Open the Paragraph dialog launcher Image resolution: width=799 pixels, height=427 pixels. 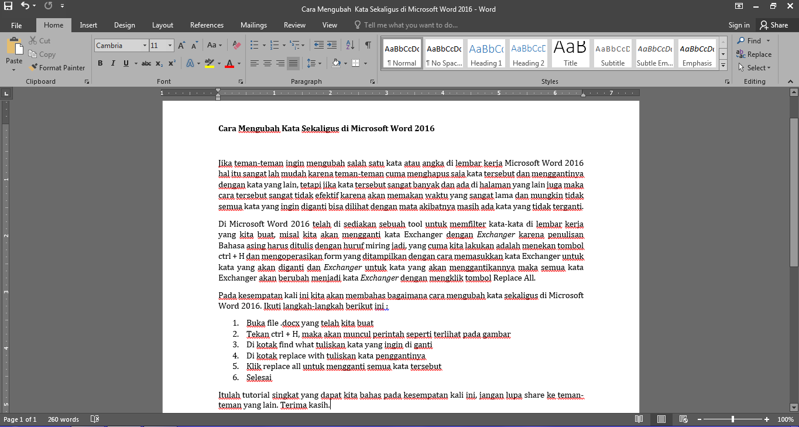coord(372,82)
